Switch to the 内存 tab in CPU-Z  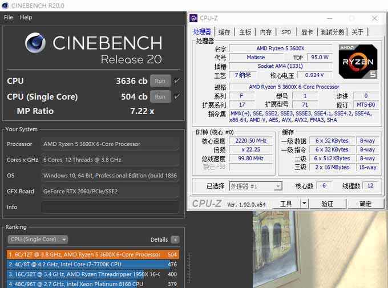point(266,32)
